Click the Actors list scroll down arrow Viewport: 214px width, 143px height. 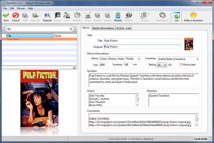(137, 105)
